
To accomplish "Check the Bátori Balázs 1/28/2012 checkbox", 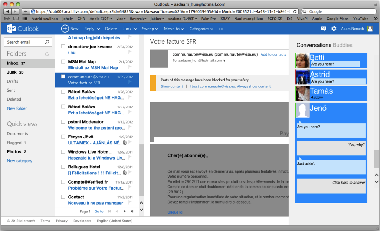I will [x=63, y=91].
